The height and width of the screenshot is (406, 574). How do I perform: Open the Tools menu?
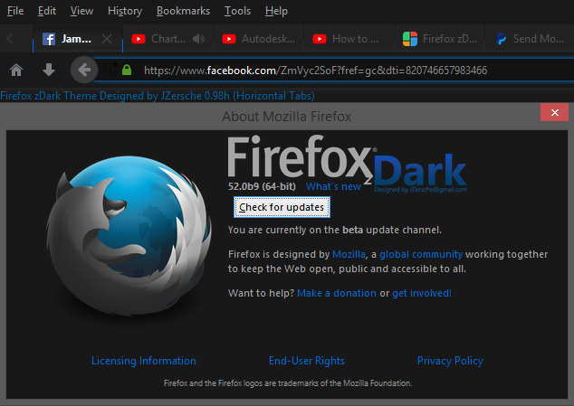[237, 11]
